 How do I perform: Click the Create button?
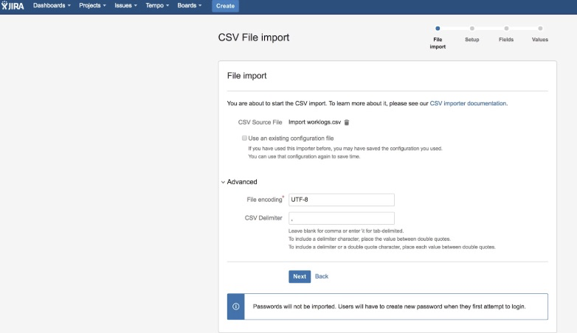[225, 6]
